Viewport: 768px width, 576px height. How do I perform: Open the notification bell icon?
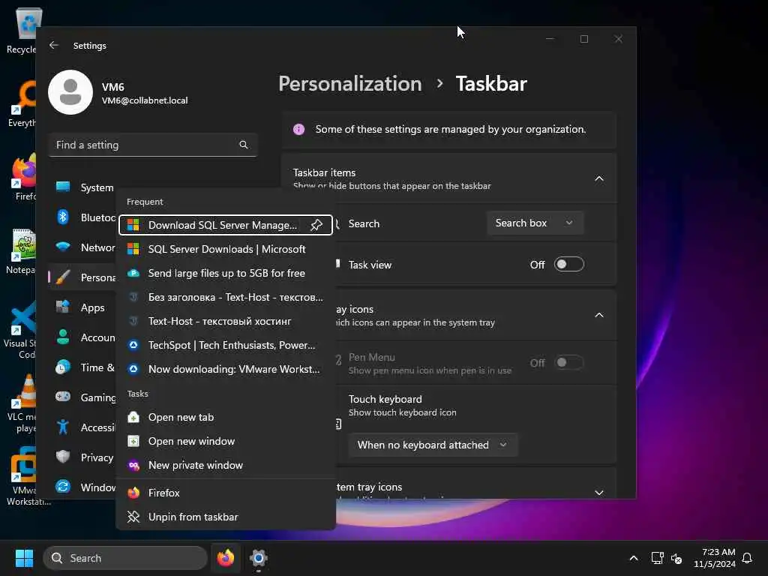(x=747, y=558)
